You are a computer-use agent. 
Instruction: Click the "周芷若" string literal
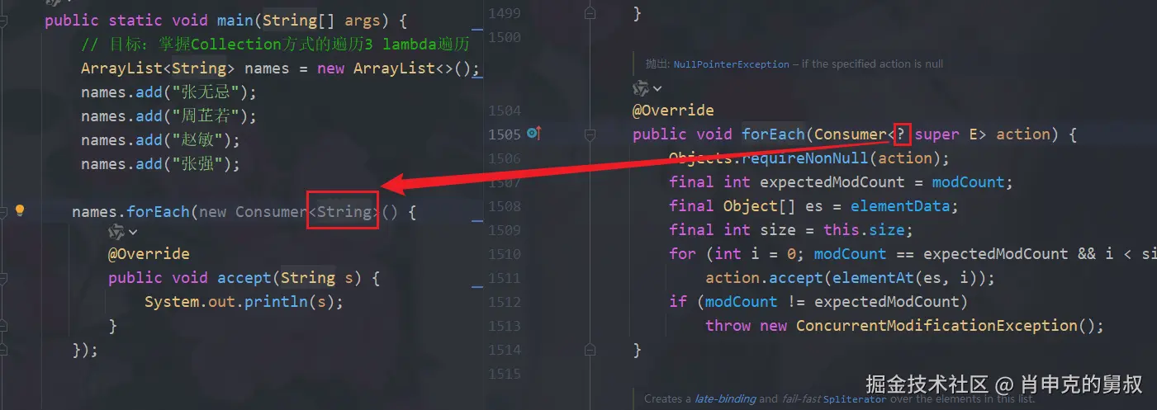(x=205, y=115)
